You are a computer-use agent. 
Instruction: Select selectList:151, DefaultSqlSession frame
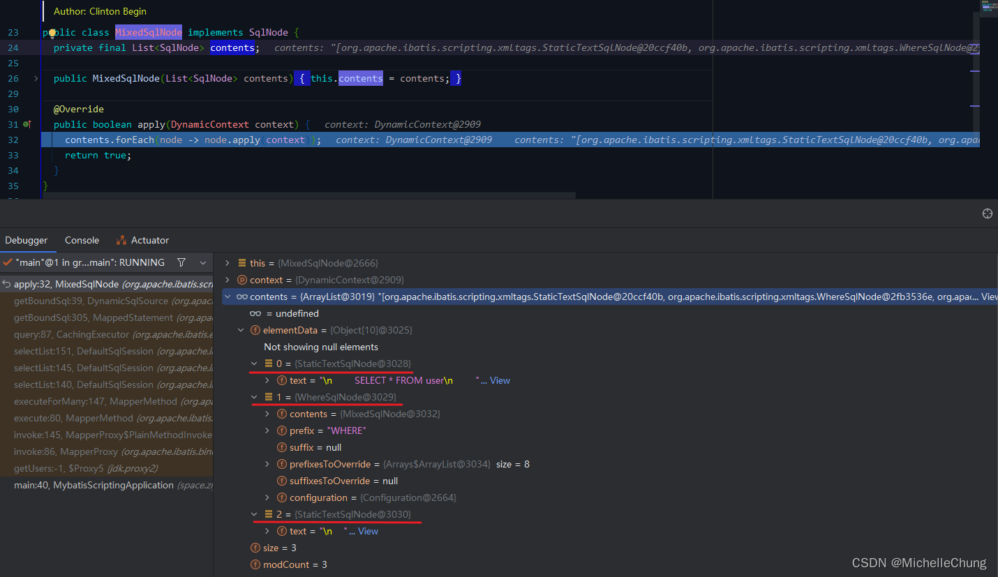click(106, 351)
